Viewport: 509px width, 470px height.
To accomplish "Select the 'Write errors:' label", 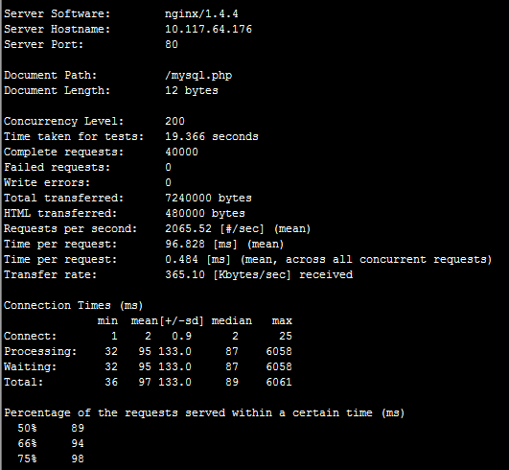I will [47, 182].
